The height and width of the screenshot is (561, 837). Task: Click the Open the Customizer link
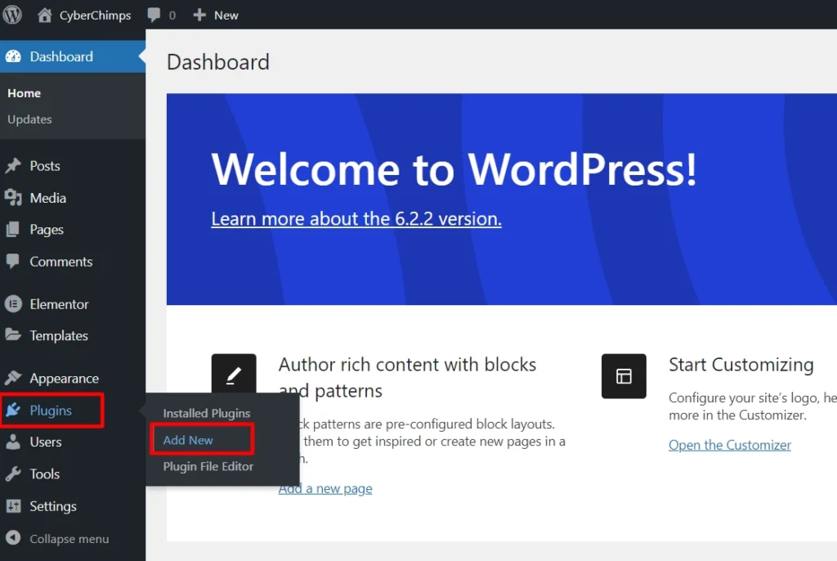[730, 445]
